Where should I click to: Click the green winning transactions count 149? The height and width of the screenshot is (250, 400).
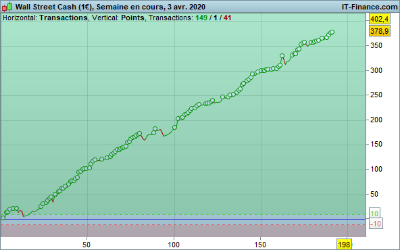tap(201, 18)
